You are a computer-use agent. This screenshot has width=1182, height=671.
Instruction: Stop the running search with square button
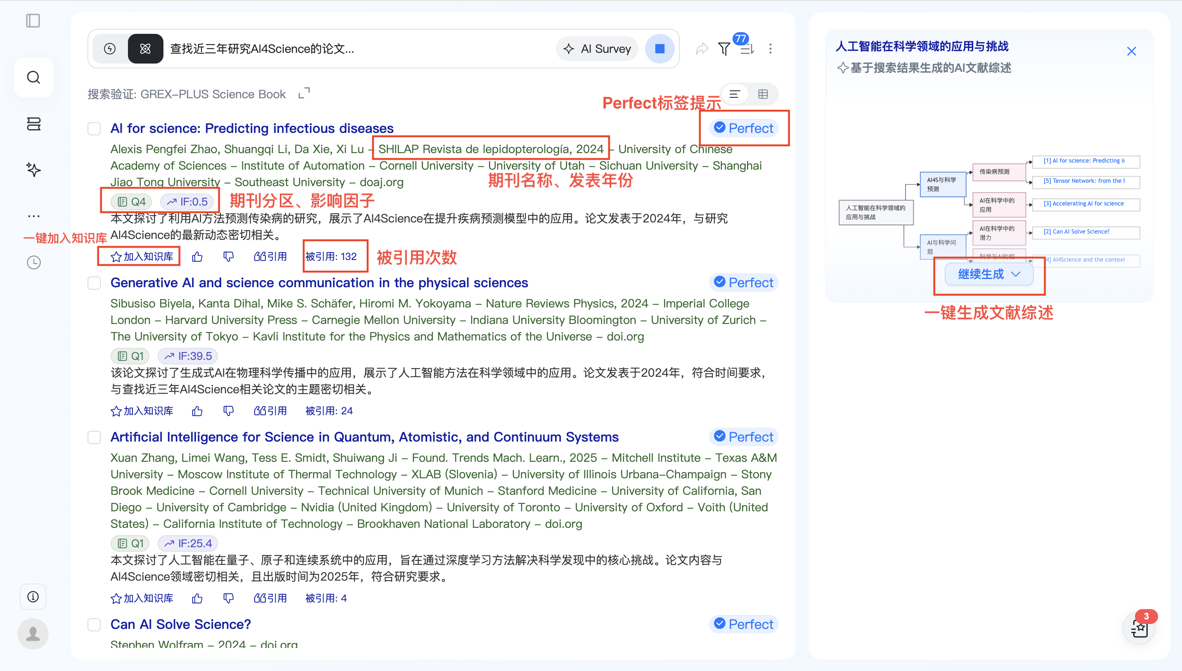[660, 48]
